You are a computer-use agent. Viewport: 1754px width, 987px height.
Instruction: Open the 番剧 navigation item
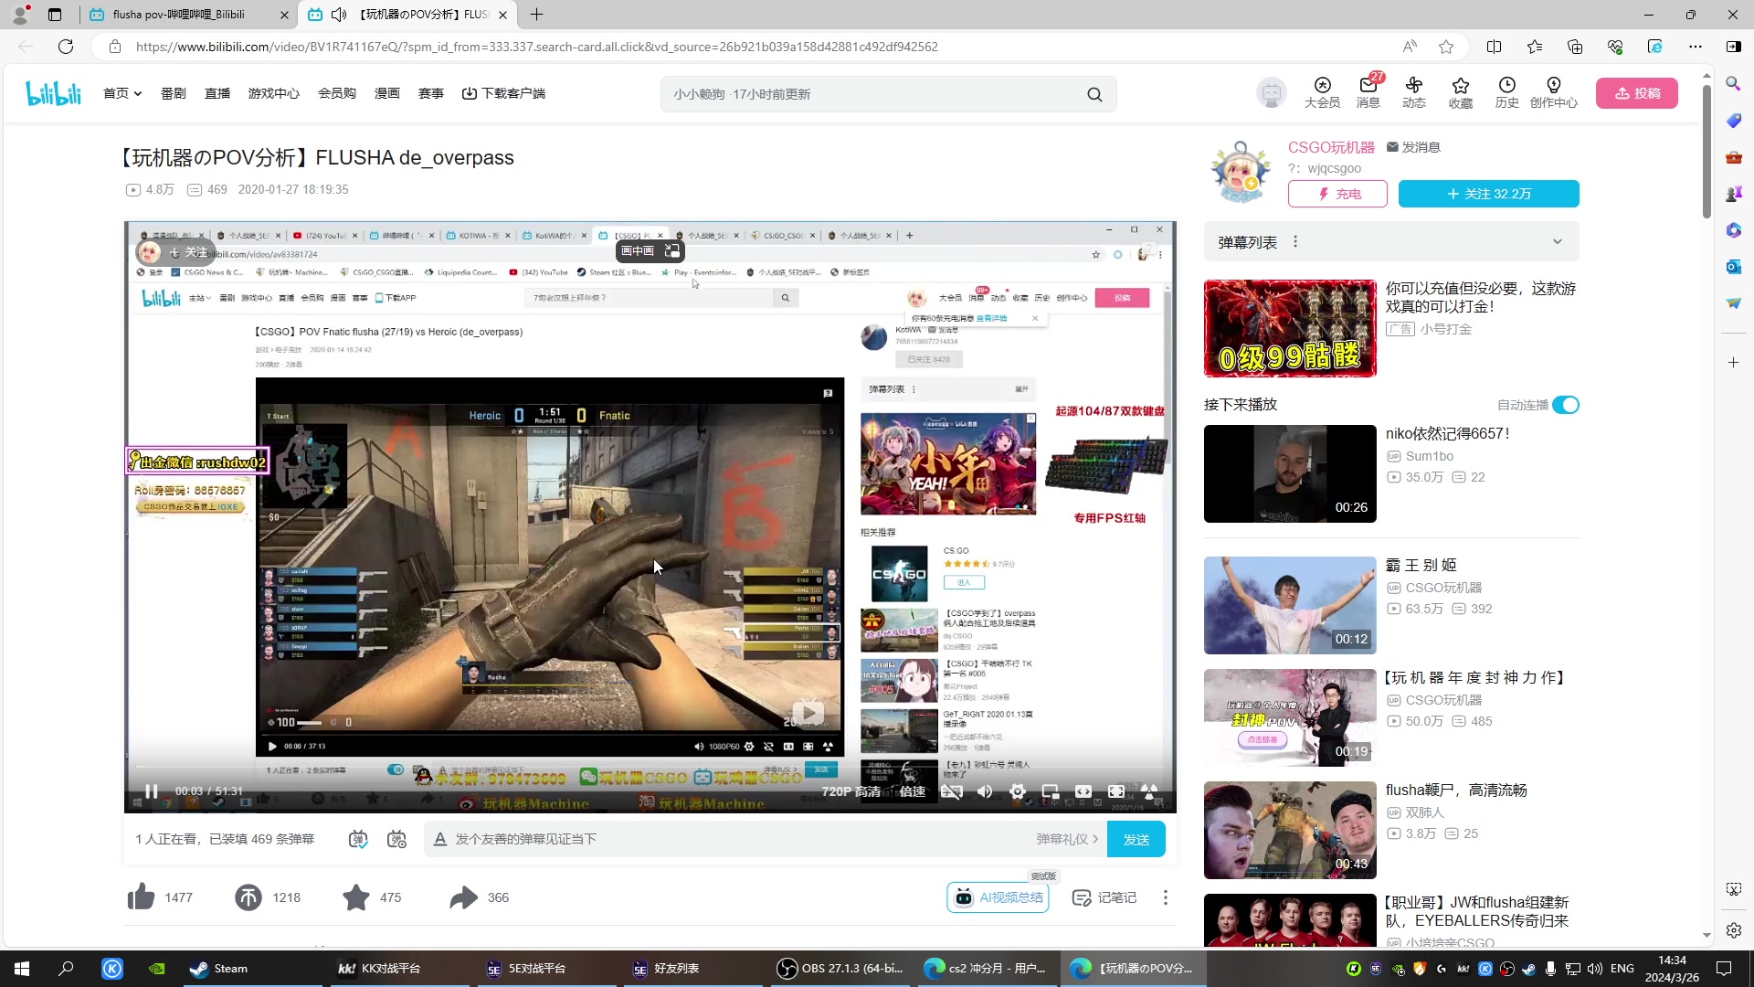(x=173, y=93)
